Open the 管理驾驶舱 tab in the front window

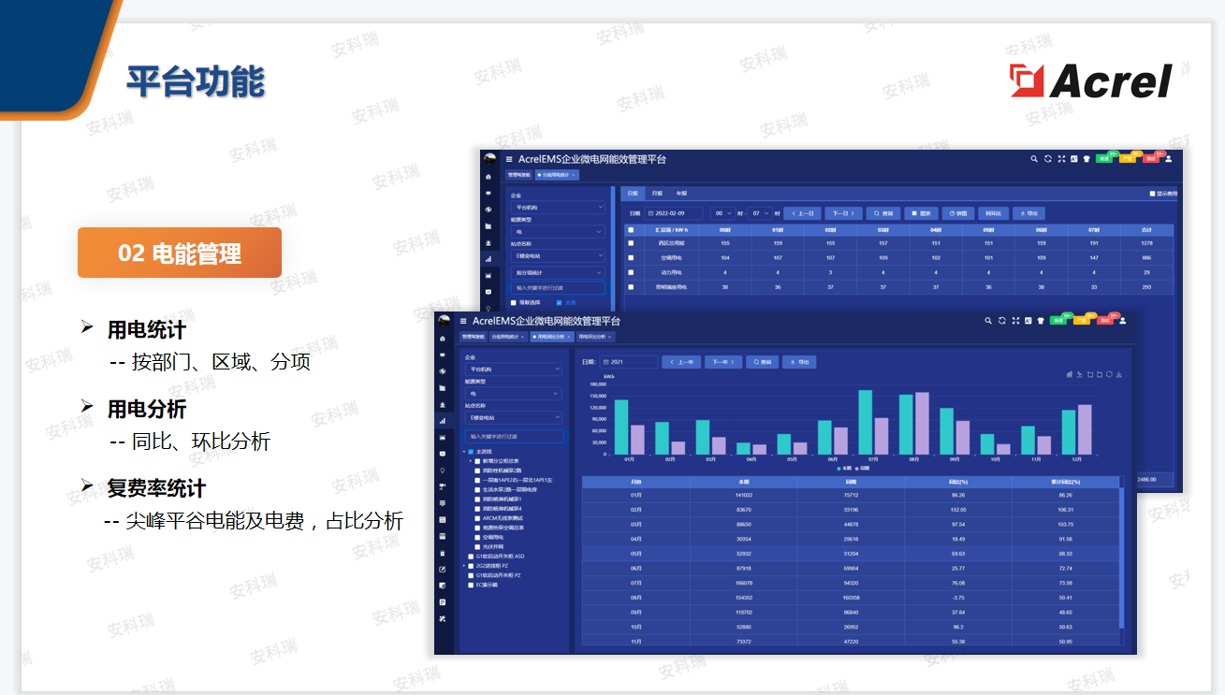[x=474, y=337]
